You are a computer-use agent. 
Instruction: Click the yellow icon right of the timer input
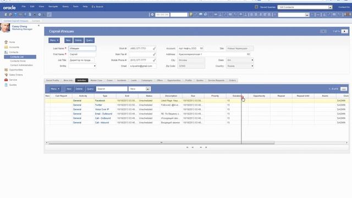(191, 15)
